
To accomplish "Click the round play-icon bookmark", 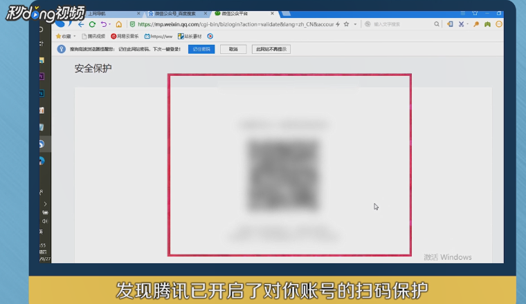I will 210,36.
